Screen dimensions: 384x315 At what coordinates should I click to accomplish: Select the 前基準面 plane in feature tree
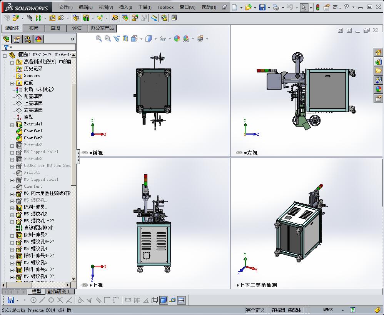click(x=33, y=96)
